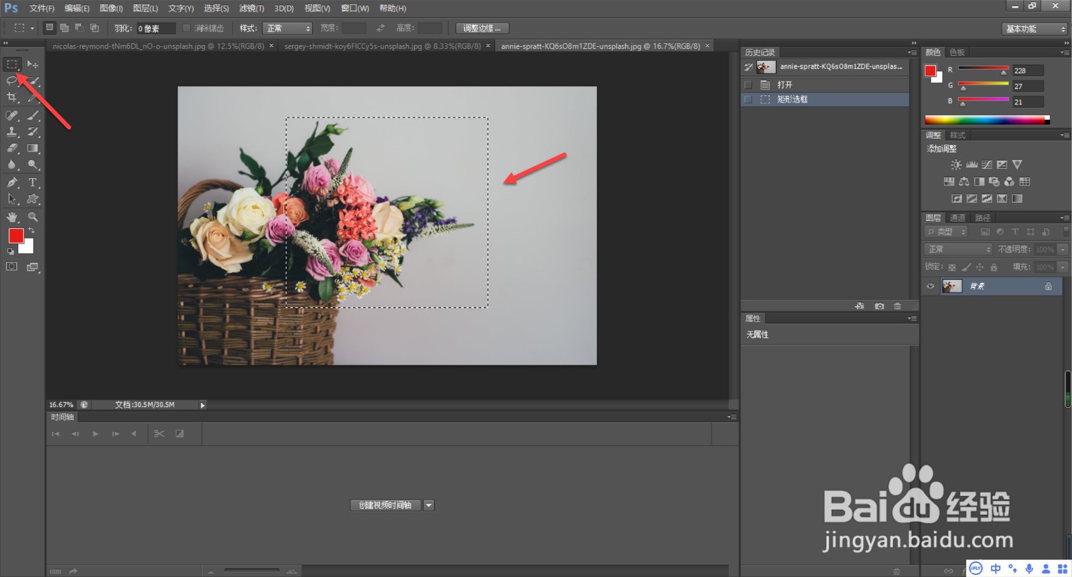Choose Intersect with Selection mode
Viewport: 1072px width, 577px height.
point(94,27)
